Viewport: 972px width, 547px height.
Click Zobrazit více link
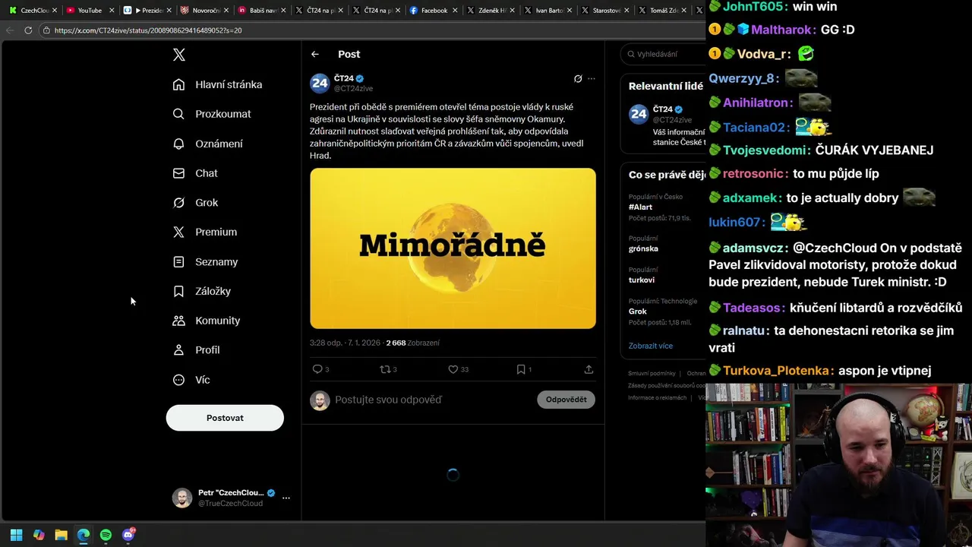tap(650, 346)
